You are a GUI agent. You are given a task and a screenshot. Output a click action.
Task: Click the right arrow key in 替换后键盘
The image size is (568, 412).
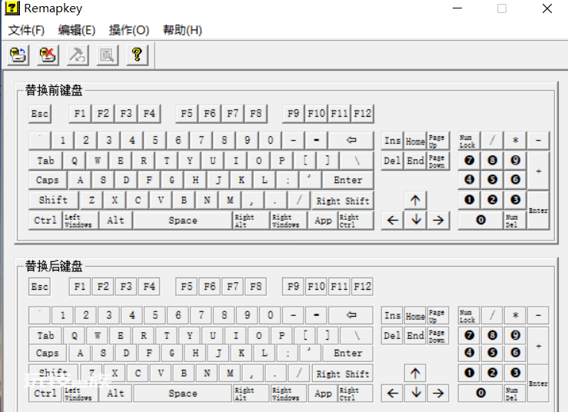click(438, 394)
